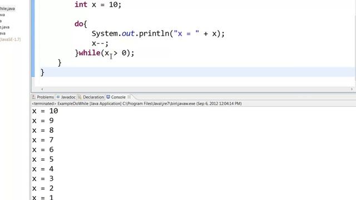Open the Declaration tab
356x200 pixels.
(x=93, y=97)
